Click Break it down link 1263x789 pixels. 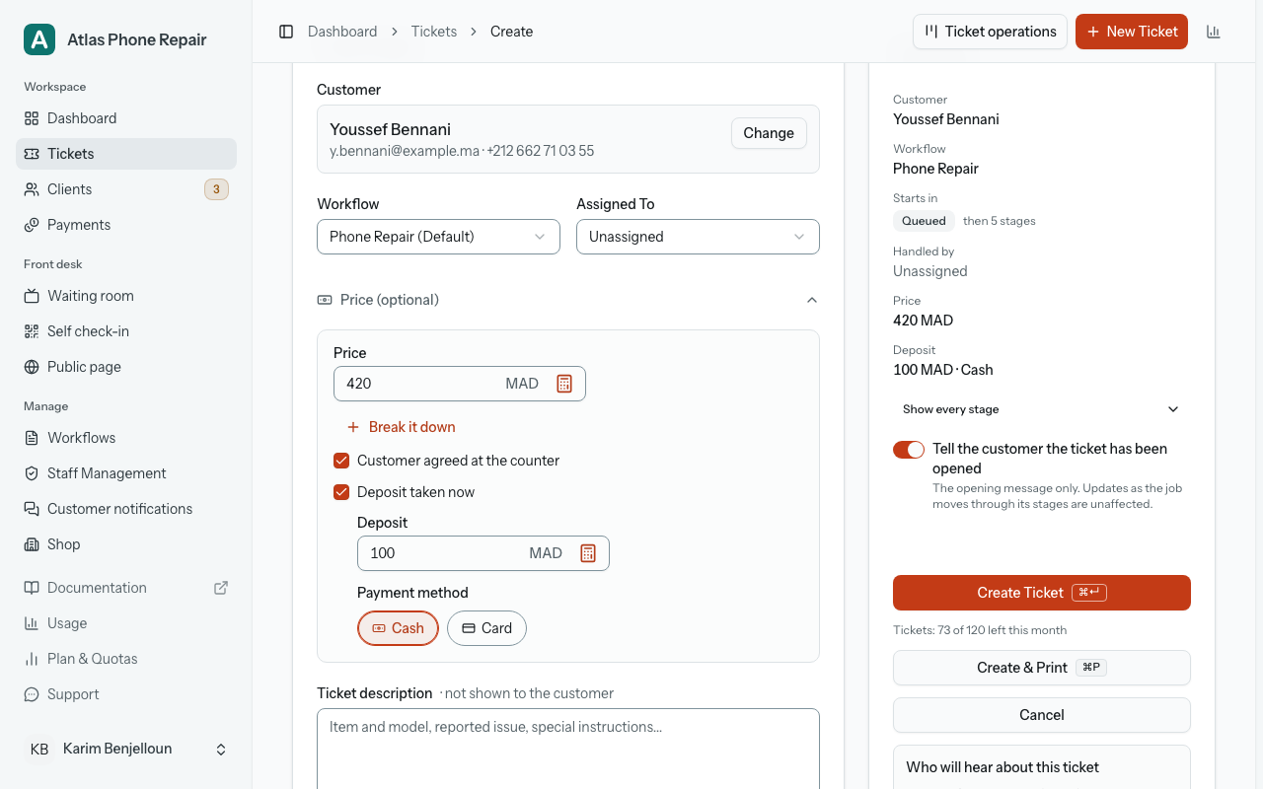(401, 427)
